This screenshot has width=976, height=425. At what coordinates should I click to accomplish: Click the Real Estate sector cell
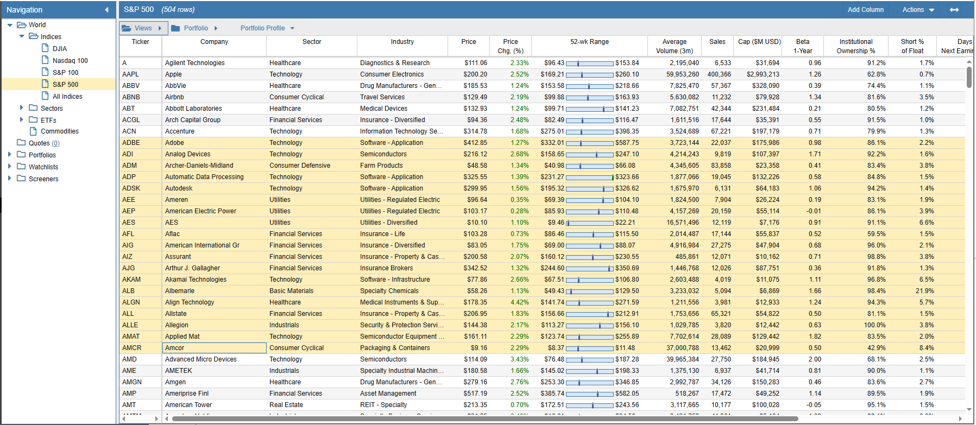pos(312,405)
